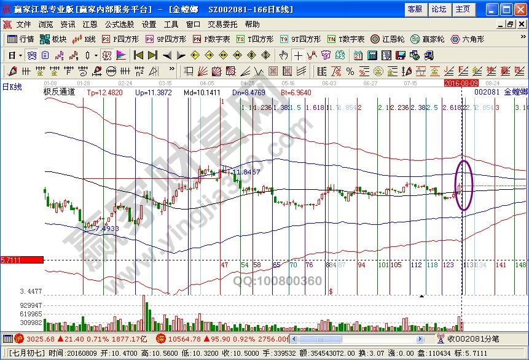529x360 pixels.
Task: Open the 公式选股 menu
Action: click(119, 25)
